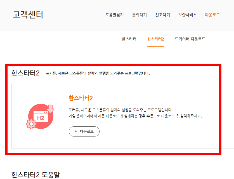The height and width of the screenshot is (179, 234).
Task: Select the highlighted 다운로드 menu item
Action: click(211, 15)
